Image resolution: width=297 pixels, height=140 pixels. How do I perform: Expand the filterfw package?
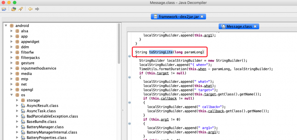click(12, 52)
